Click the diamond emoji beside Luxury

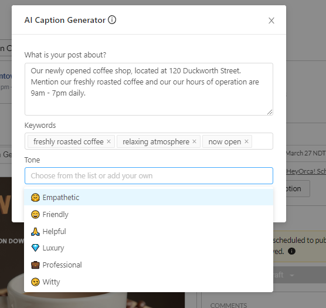(35, 248)
